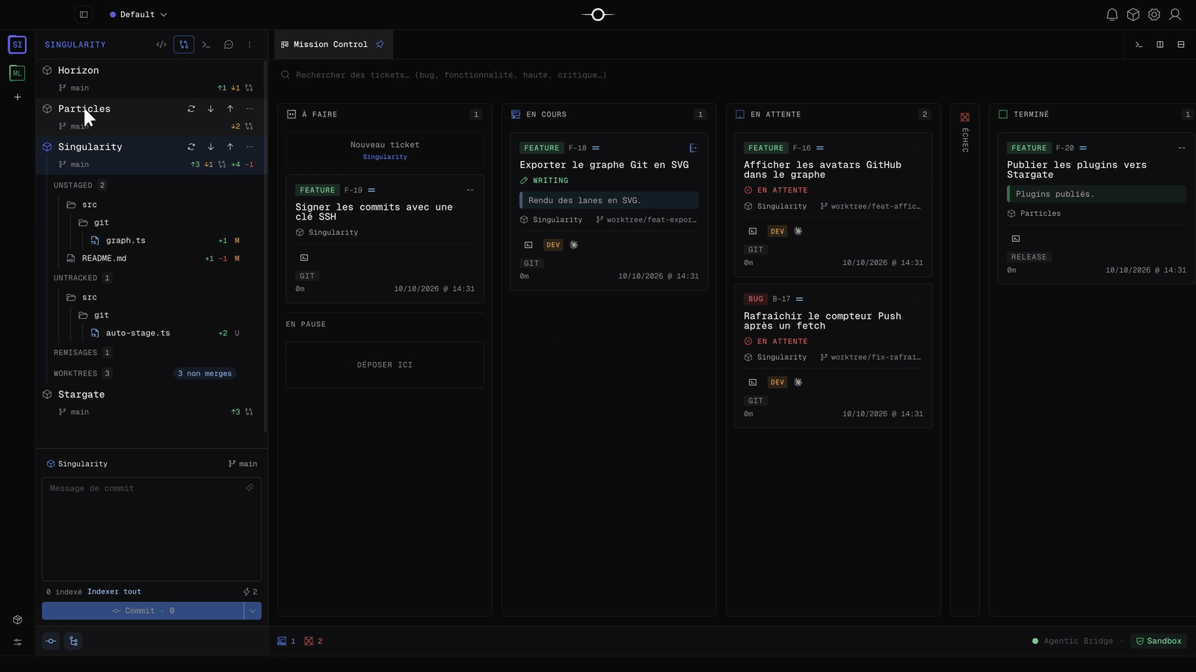Screen dimensions: 1196x672
Task: Push changes for Singularity repository
Action: tap(230, 147)
